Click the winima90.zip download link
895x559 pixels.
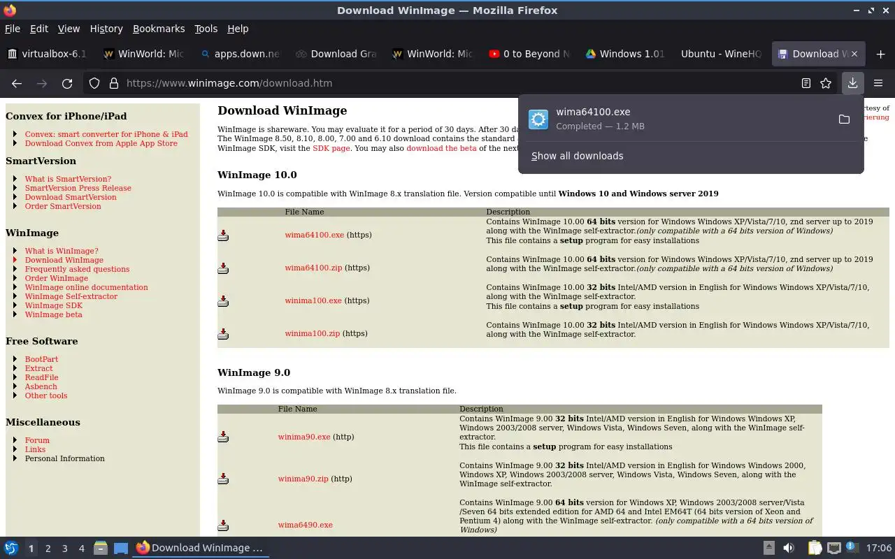303,479
